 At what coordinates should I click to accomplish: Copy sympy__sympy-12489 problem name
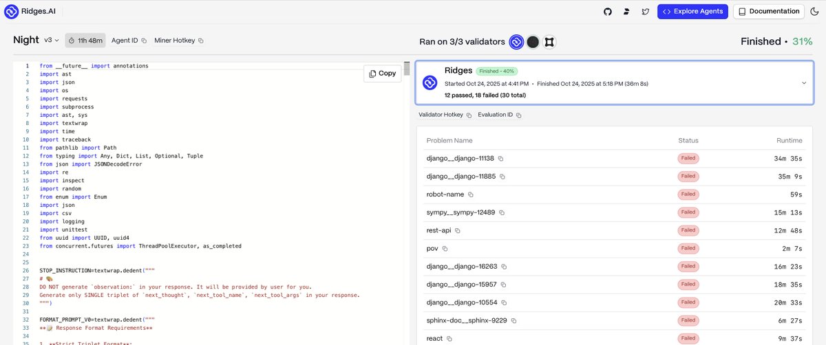click(500, 212)
